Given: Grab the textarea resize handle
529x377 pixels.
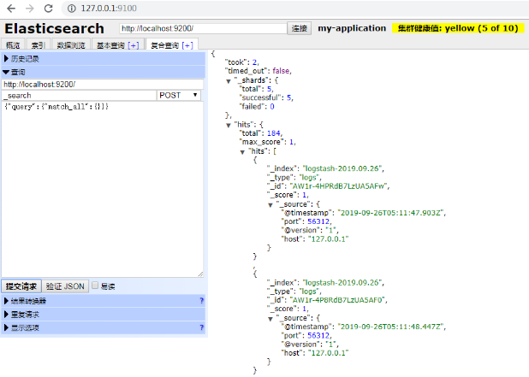Looking at the screenshot, I should [x=200, y=274].
